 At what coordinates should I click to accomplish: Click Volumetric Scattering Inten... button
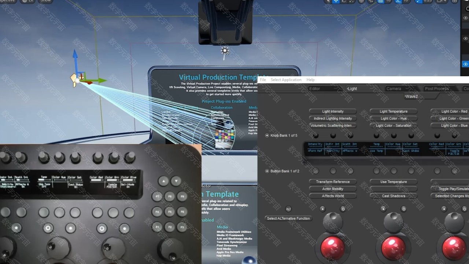pos(333,125)
